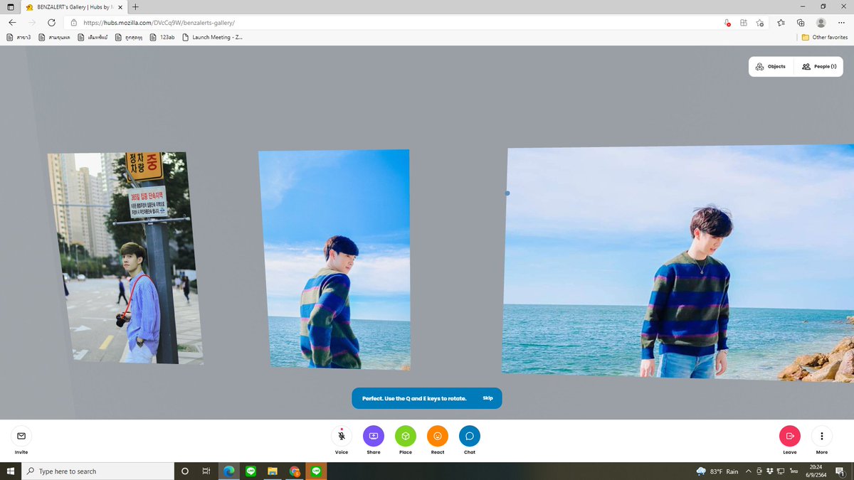
Task: Open the People (1) list
Action: [x=819, y=66]
